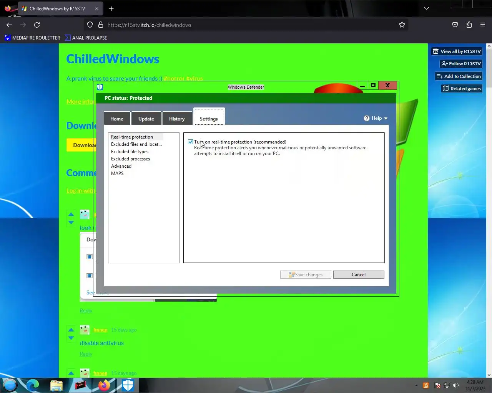Switch to Firefox in taskbar
This screenshot has height=393, width=492.
click(104, 385)
